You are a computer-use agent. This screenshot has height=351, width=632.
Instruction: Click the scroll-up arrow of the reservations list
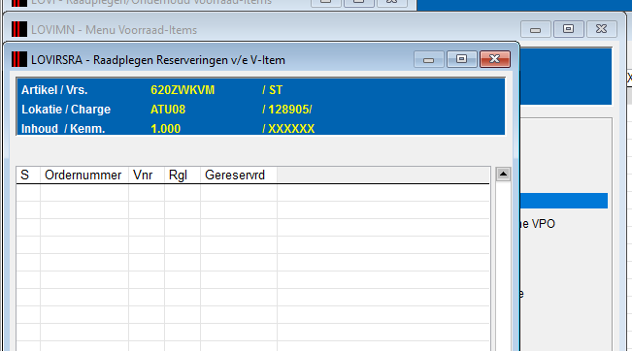pyautogui.click(x=503, y=174)
